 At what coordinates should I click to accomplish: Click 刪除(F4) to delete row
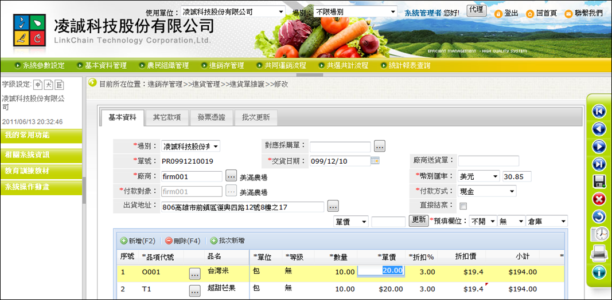[182, 241]
